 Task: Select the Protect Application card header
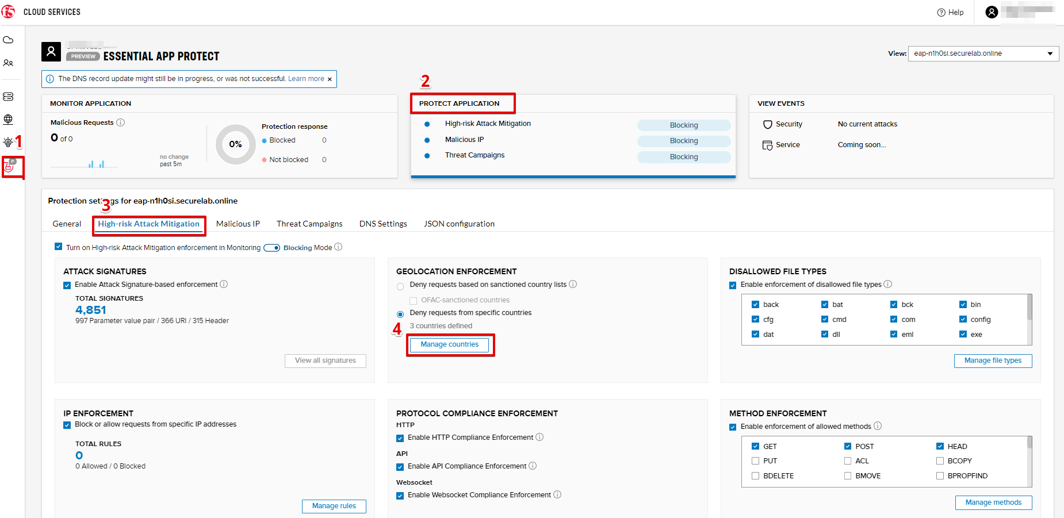click(x=459, y=103)
